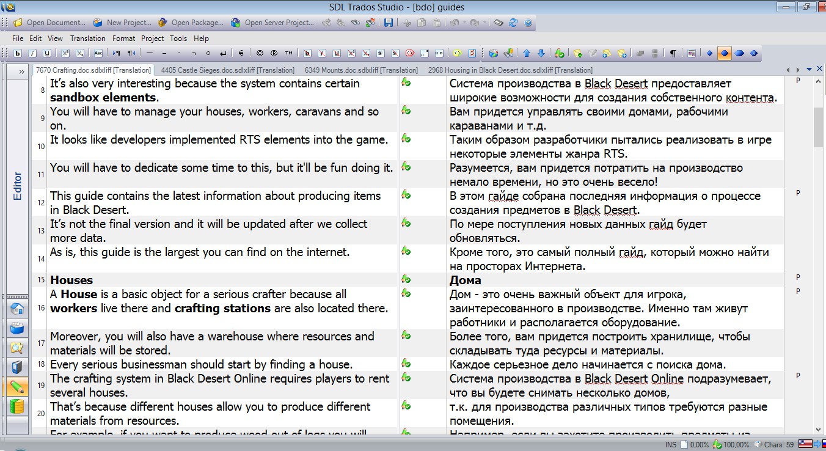The height and width of the screenshot is (451, 826).
Task: Open the Help menu
Action: point(201,38)
